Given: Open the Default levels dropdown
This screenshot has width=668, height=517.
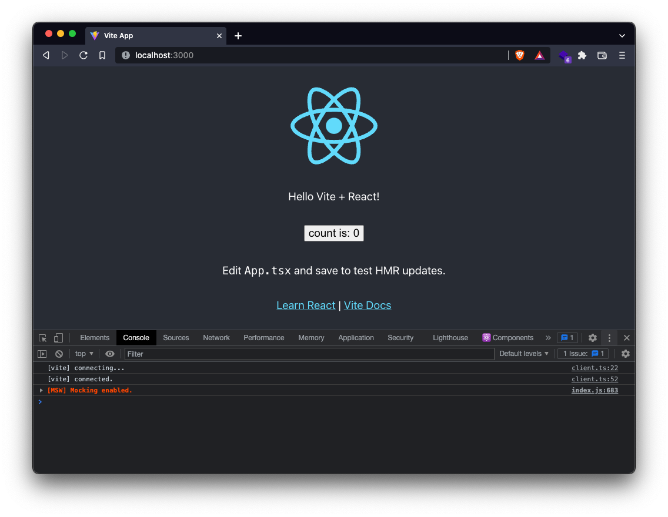Looking at the screenshot, I should (523, 354).
